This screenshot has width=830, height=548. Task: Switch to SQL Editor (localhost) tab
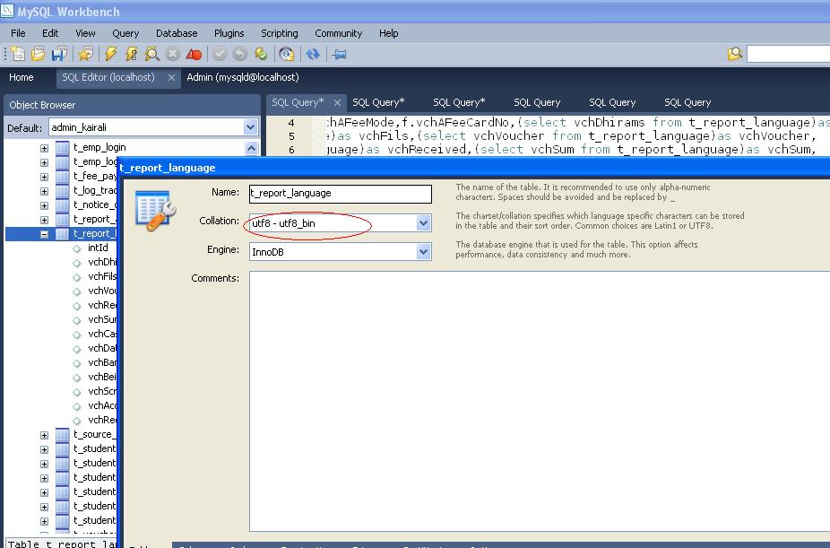click(x=108, y=77)
